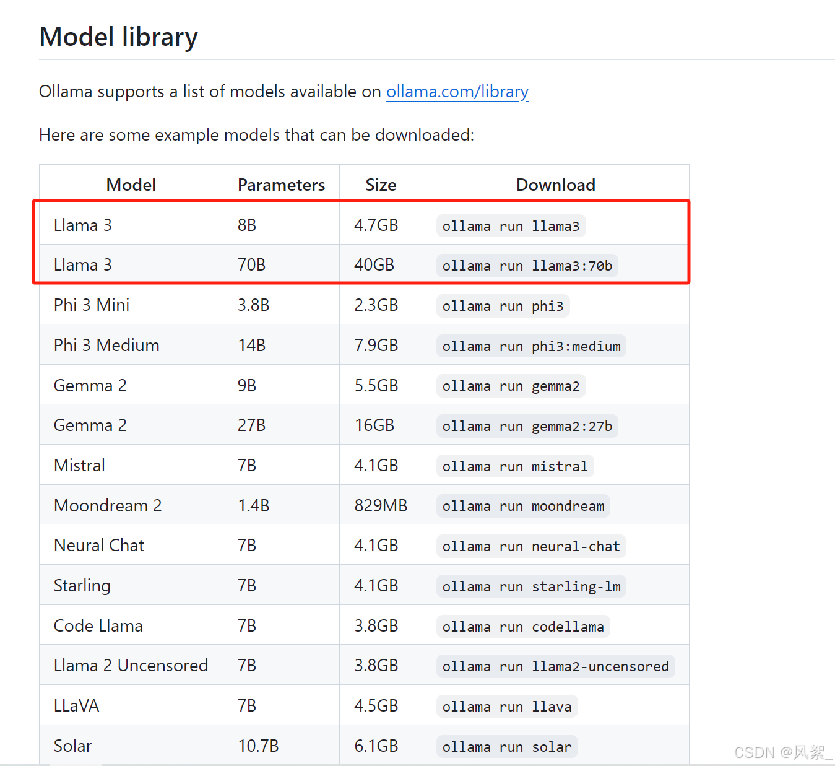Click the 4.5GB size value
The image size is (835, 766).
[376, 705]
